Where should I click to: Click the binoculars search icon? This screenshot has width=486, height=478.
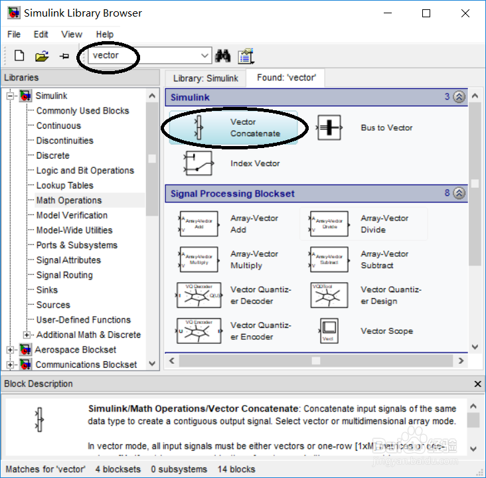point(223,56)
